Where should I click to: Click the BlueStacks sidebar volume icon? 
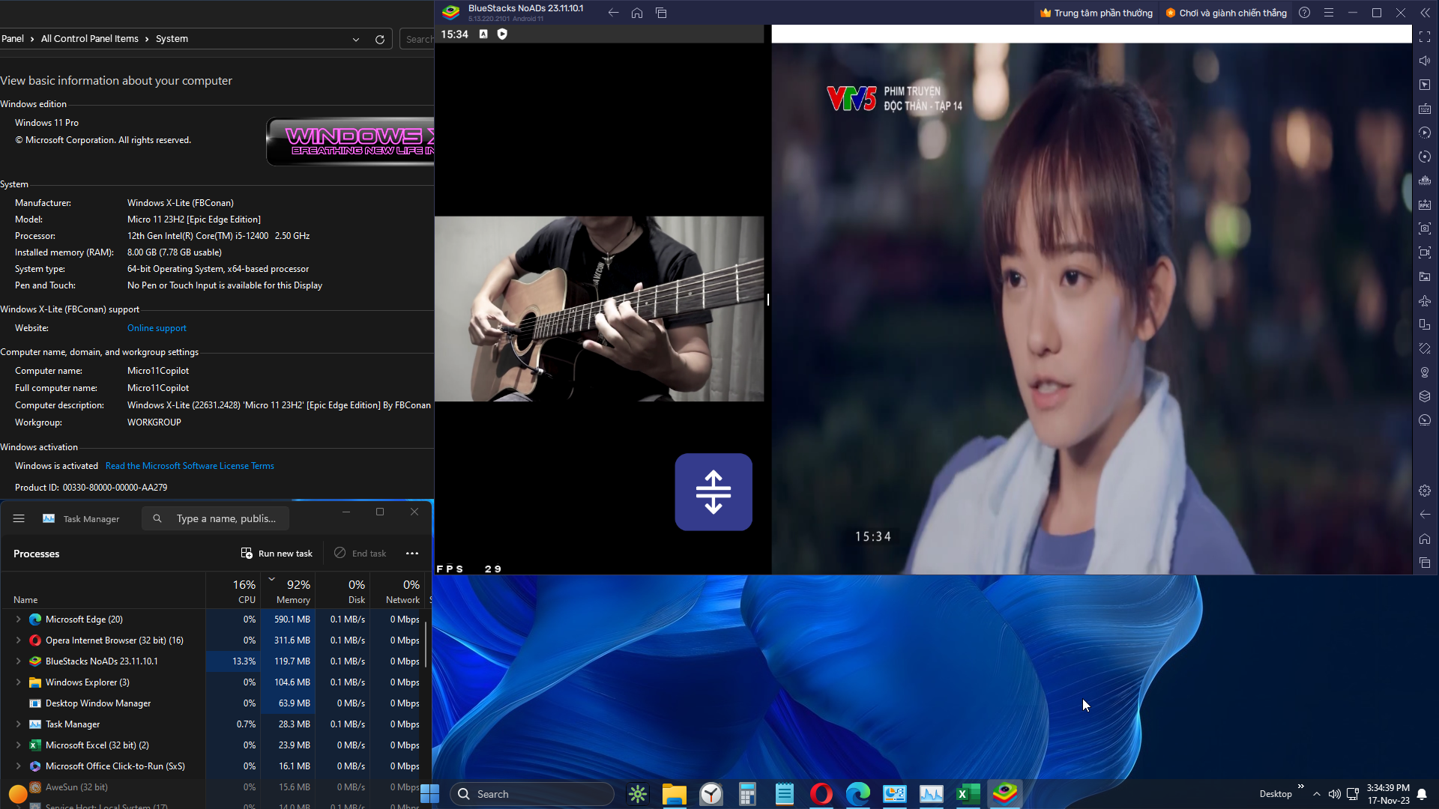[1425, 61]
